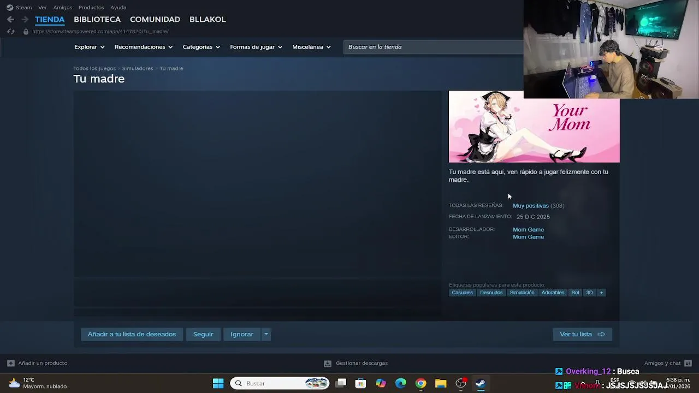
Task: Open the Simuladores breadcrumb
Action: pos(138,68)
